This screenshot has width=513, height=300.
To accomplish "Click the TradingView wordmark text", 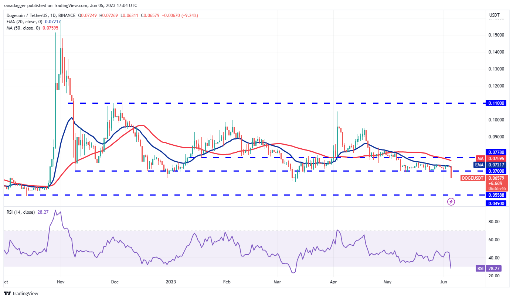I will coord(25,294).
